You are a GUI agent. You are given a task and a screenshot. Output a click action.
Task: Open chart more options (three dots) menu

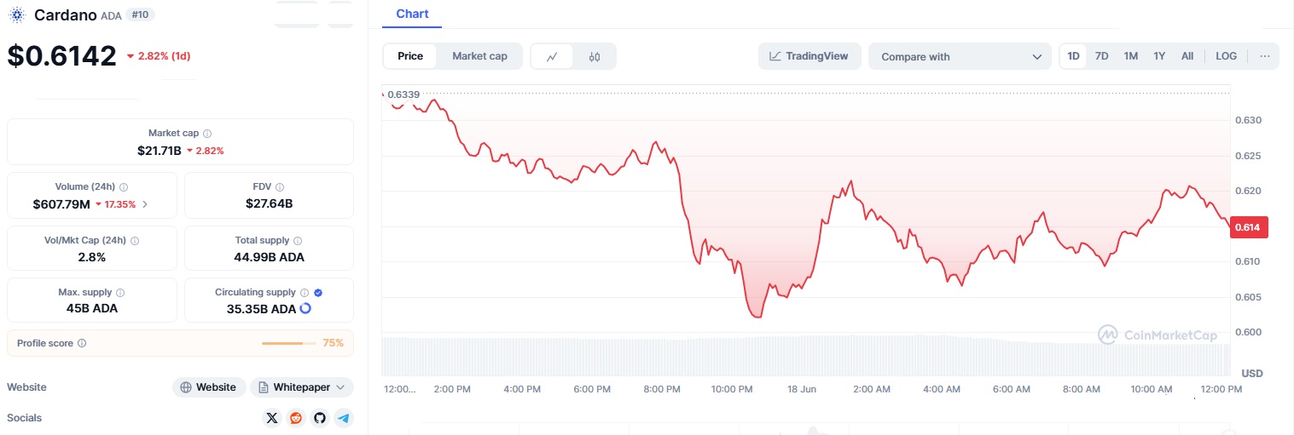tap(1264, 56)
